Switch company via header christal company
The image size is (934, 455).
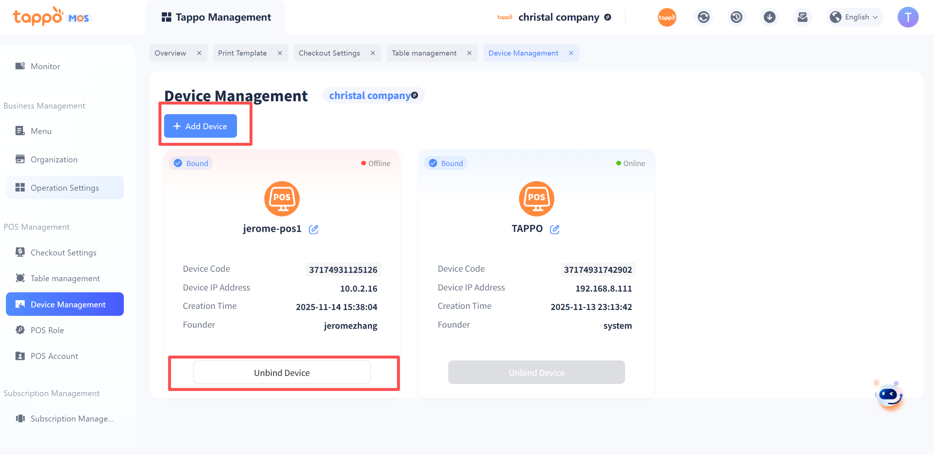click(x=558, y=17)
